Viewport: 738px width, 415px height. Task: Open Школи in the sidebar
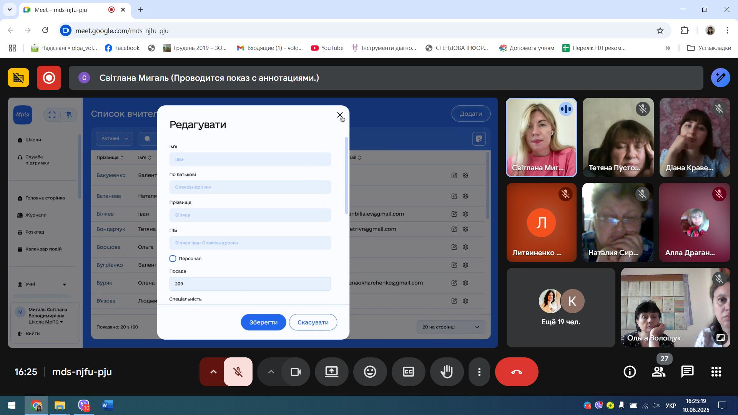point(33,140)
